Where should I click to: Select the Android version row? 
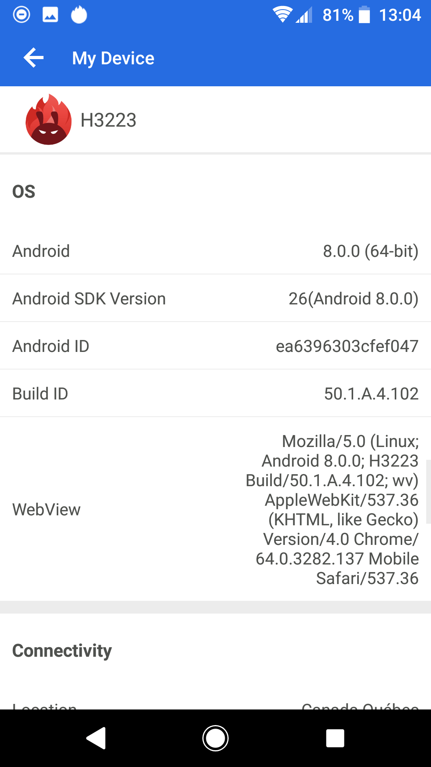[215, 251]
